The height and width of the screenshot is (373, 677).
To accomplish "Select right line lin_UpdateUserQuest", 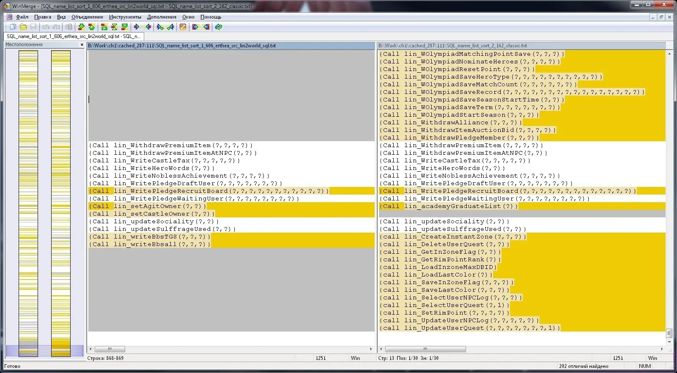I will coord(522,328).
